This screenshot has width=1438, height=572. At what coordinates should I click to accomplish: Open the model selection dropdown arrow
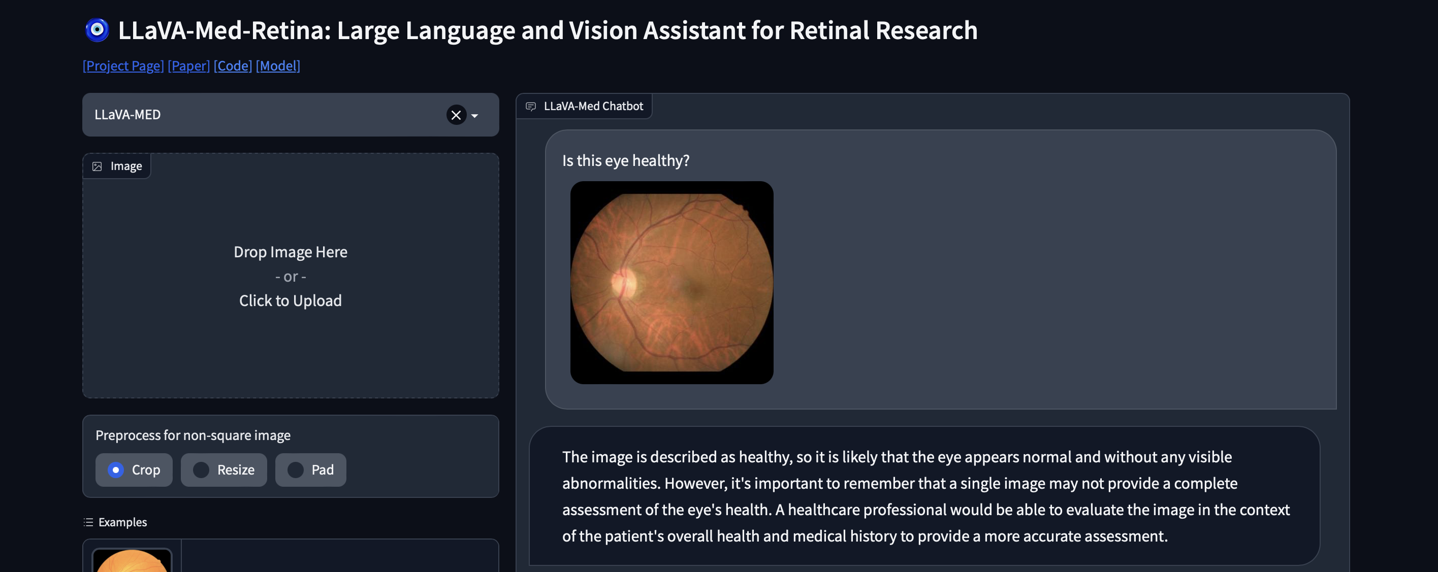475,115
